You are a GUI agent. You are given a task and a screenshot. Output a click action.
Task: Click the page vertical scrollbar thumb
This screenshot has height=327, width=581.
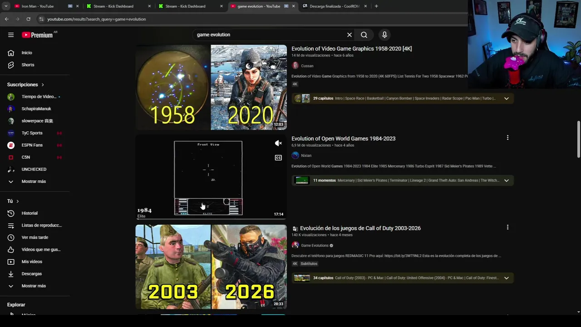click(x=578, y=139)
